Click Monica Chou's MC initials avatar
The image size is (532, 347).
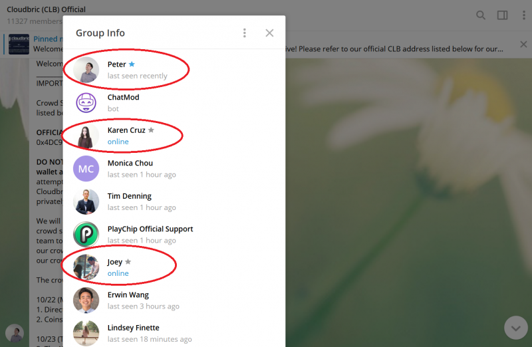(x=86, y=169)
